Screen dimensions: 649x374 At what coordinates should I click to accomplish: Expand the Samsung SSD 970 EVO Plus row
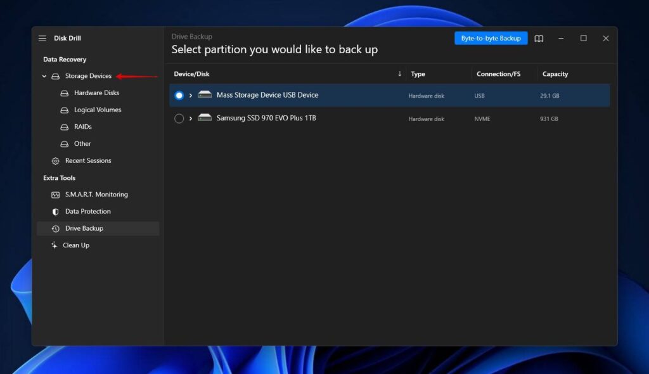[191, 118]
